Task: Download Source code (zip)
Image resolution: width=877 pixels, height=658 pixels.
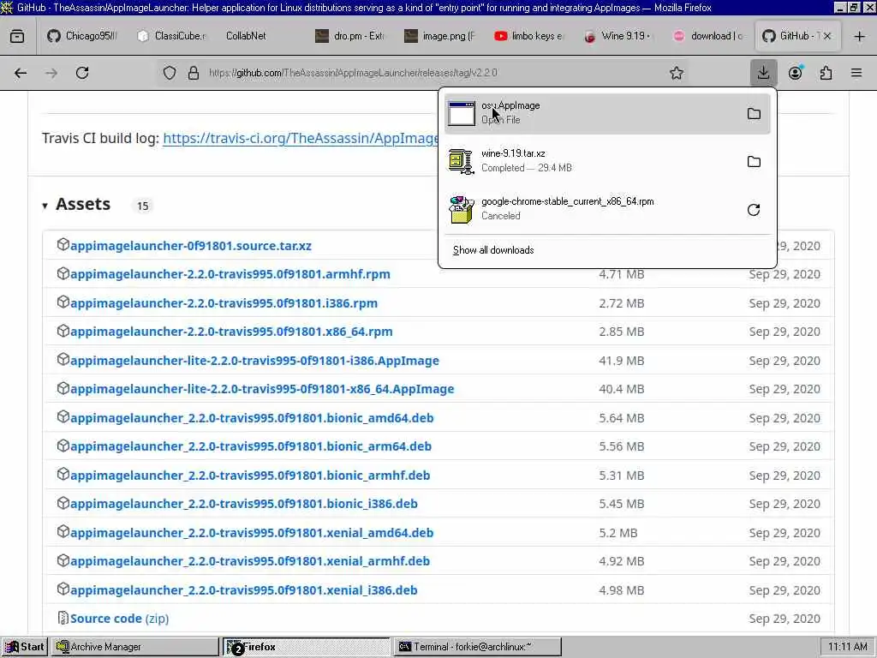Action: [x=120, y=619]
